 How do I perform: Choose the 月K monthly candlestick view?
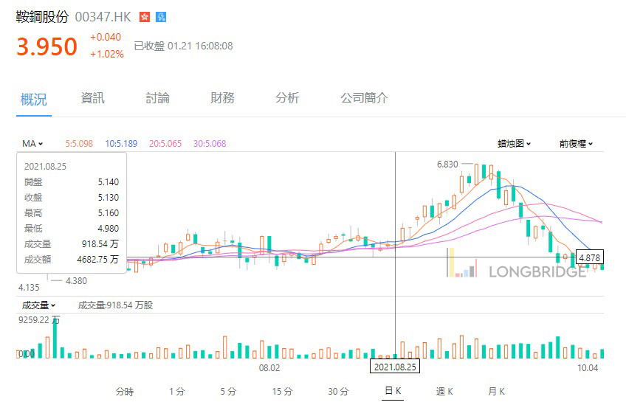[497, 391]
